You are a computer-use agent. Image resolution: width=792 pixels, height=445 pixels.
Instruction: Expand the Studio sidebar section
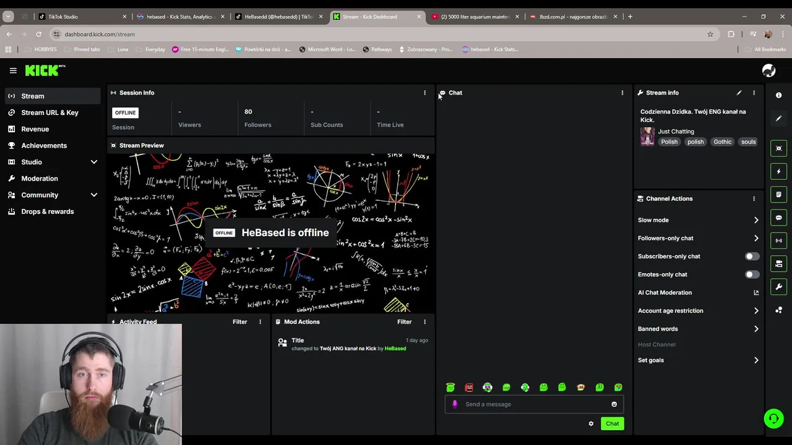click(94, 162)
